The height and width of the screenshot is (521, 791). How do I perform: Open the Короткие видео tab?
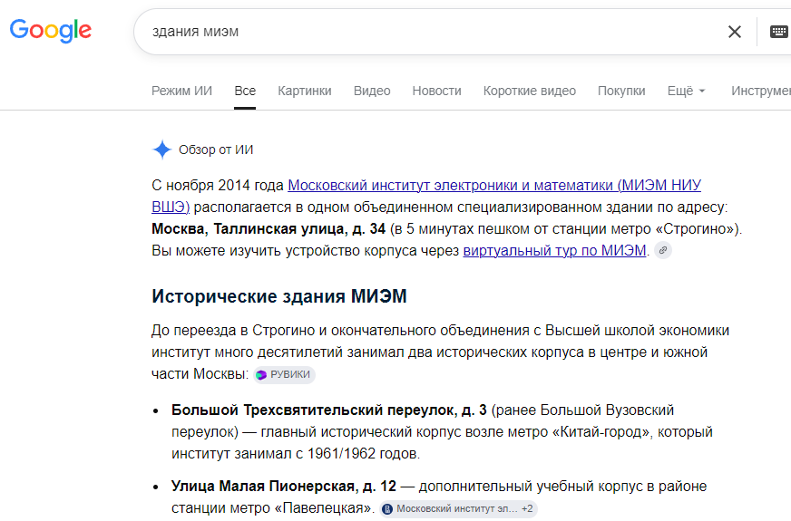(x=529, y=92)
